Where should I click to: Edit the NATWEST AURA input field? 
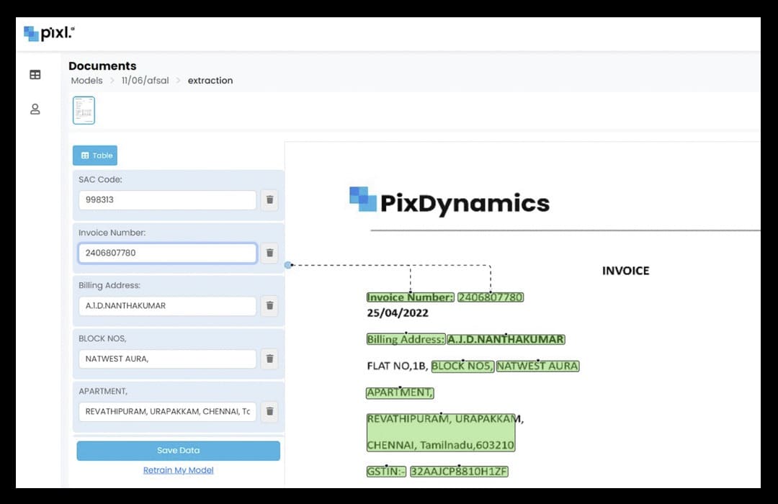coord(168,359)
